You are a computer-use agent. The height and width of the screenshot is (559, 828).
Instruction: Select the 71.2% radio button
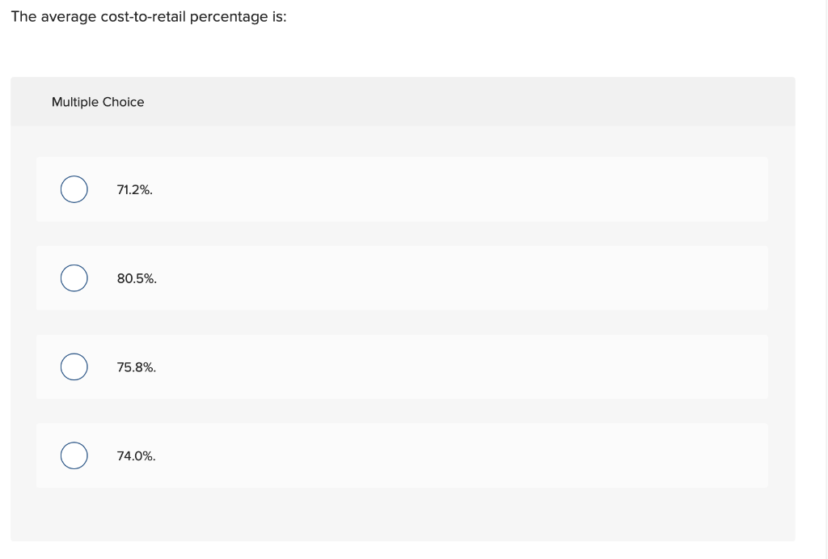[74, 189]
